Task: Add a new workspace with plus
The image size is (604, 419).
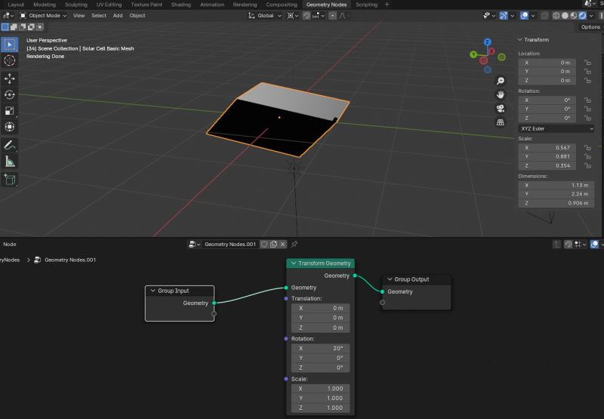Action: (387, 5)
